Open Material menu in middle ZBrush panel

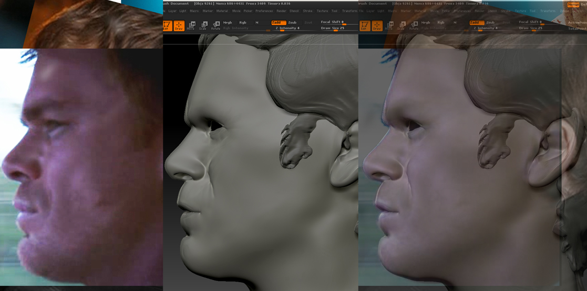[x=222, y=11]
